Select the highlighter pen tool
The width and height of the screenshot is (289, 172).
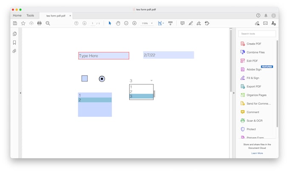click(x=190, y=23)
